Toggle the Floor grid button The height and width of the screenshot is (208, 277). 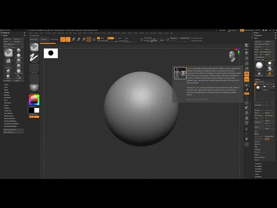(x=246, y=79)
